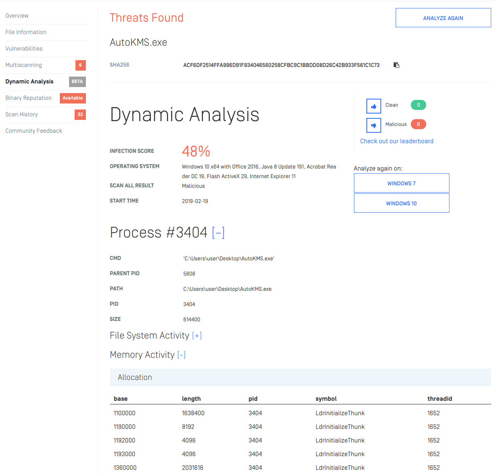Click the AutoKMS.exe file name heading
The height and width of the screenshot is (475, 496).
tap(138, 43)
